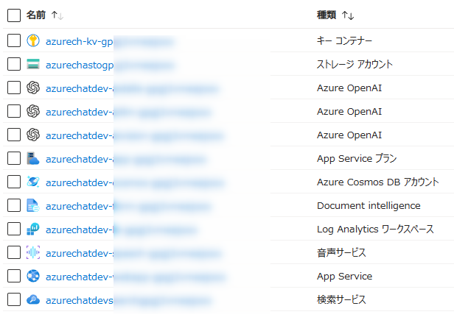
Task: Click the Azure Cosmos DB row icon
Action: pyautogui.click(x=33, y=182)
